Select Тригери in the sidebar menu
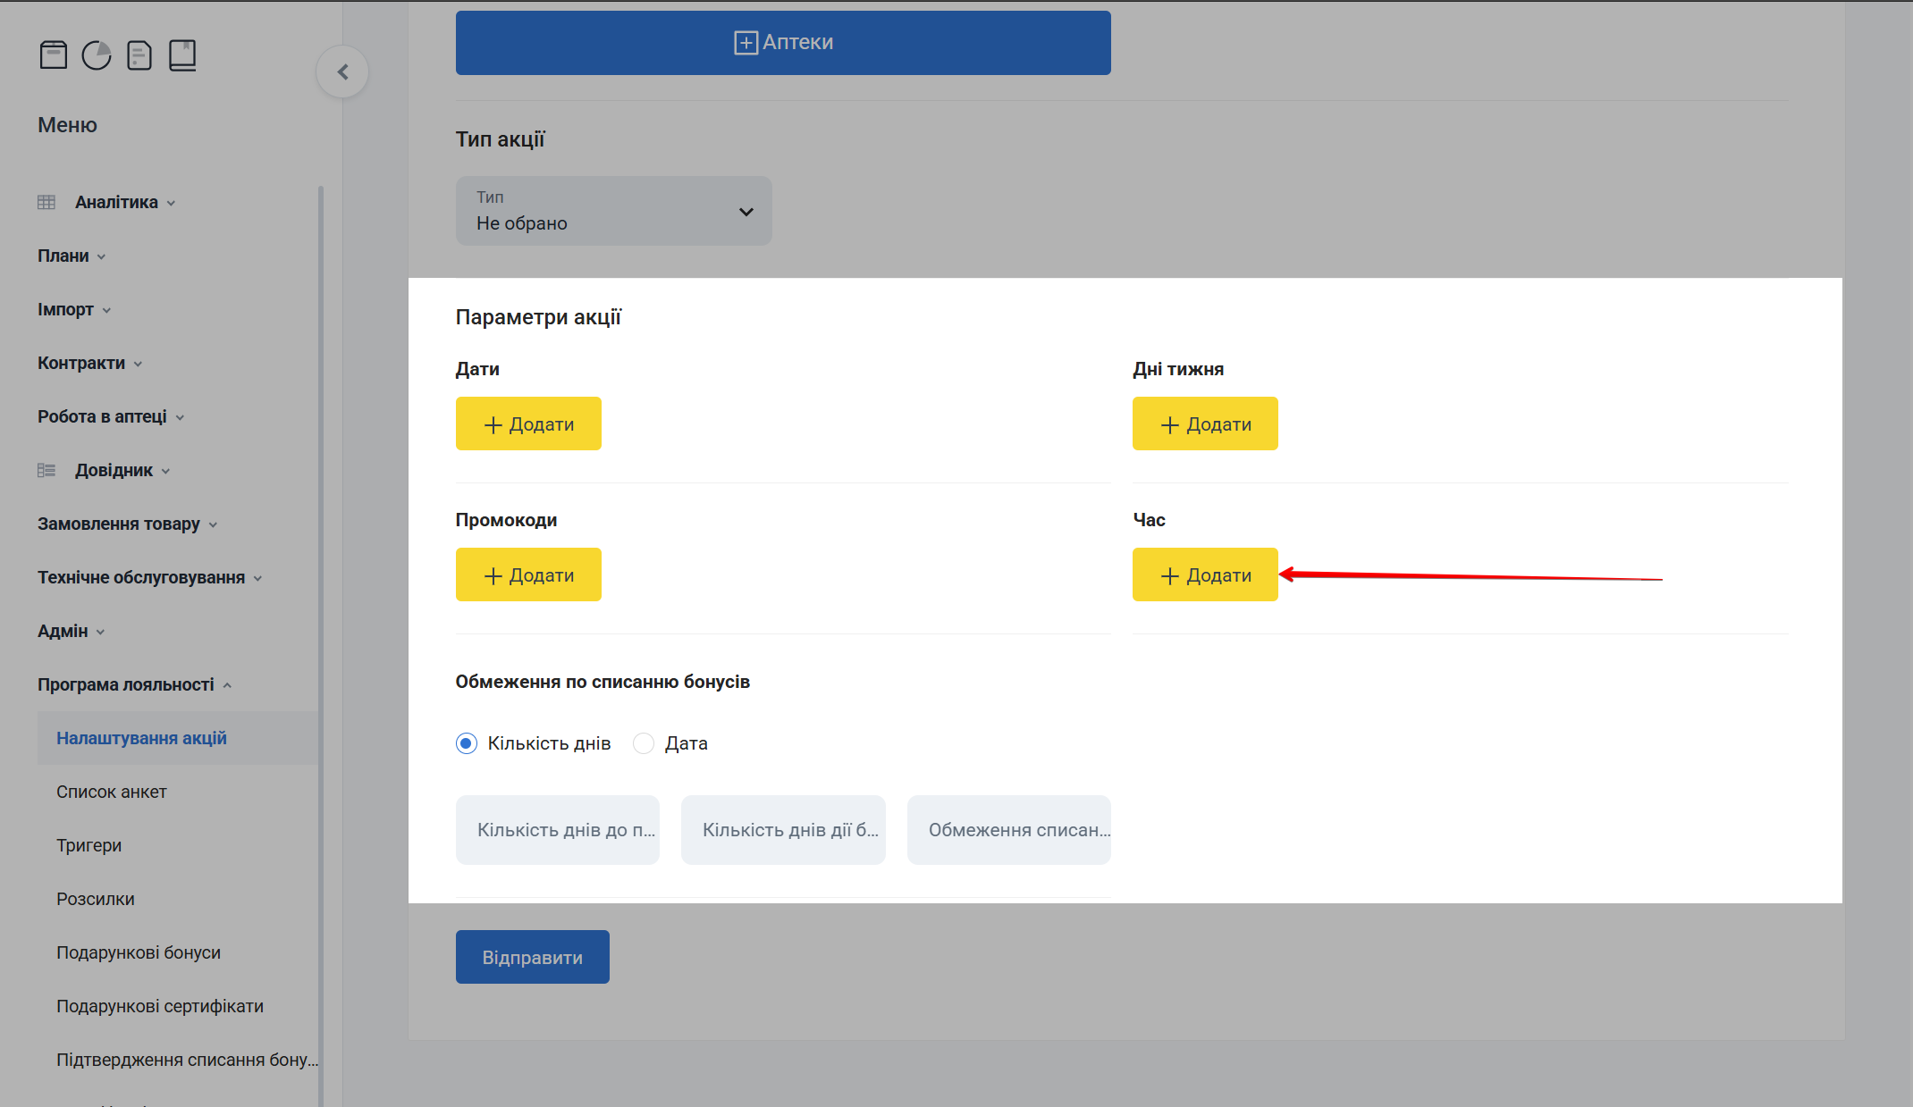 tap(89, 844)
